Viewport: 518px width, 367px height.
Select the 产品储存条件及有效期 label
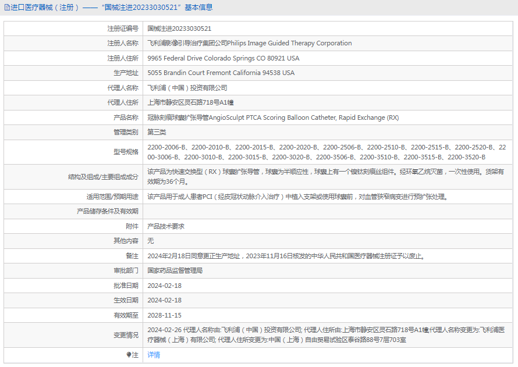(x=108, y=212)
